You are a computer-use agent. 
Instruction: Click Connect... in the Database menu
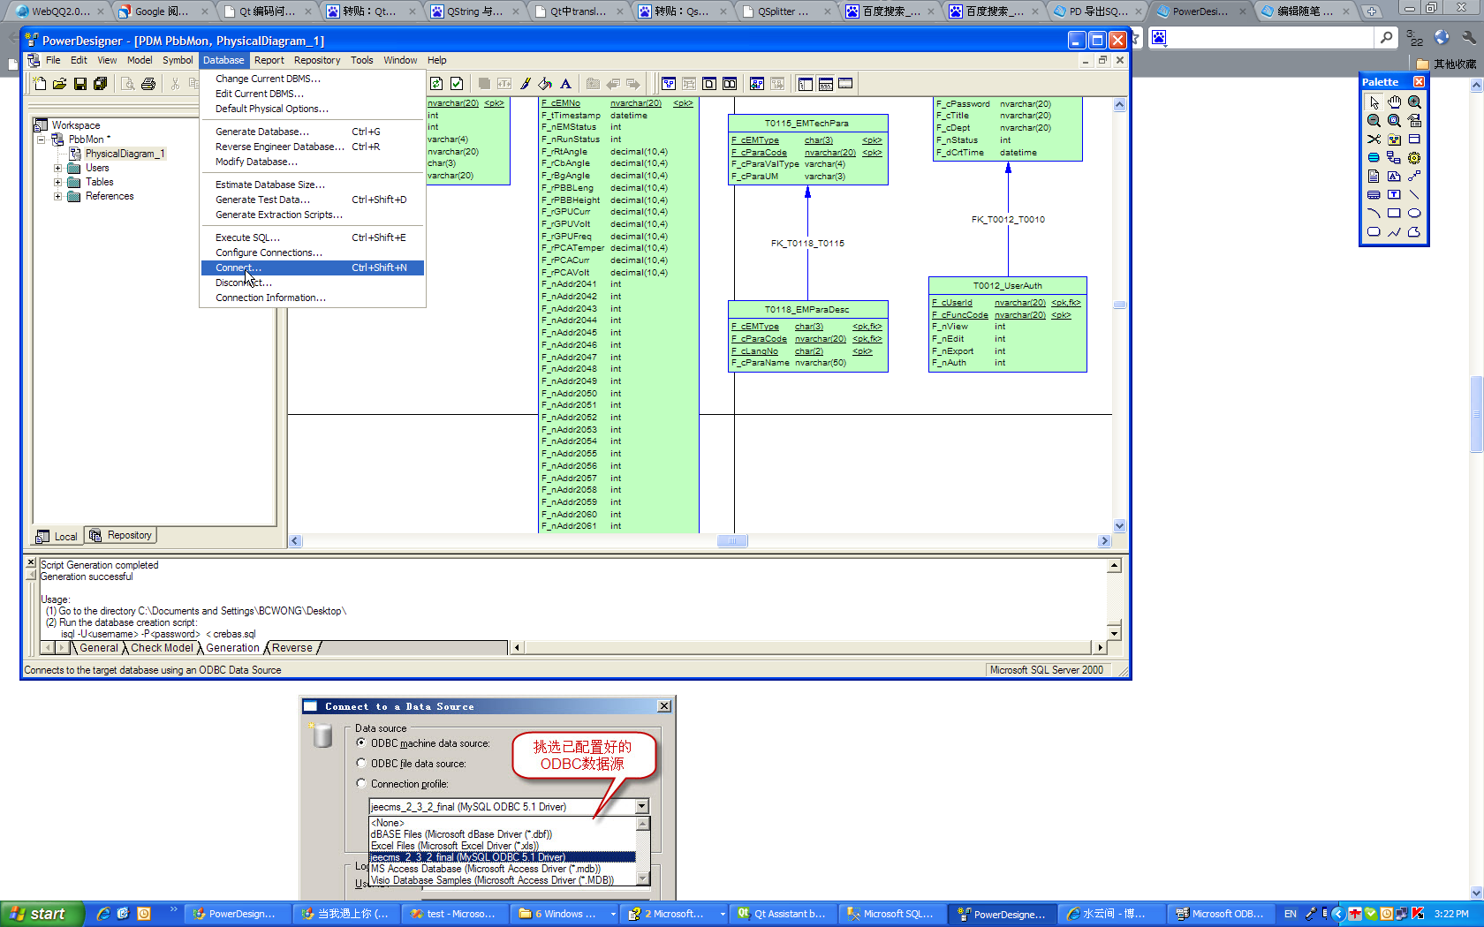click(x=238, y=268)
